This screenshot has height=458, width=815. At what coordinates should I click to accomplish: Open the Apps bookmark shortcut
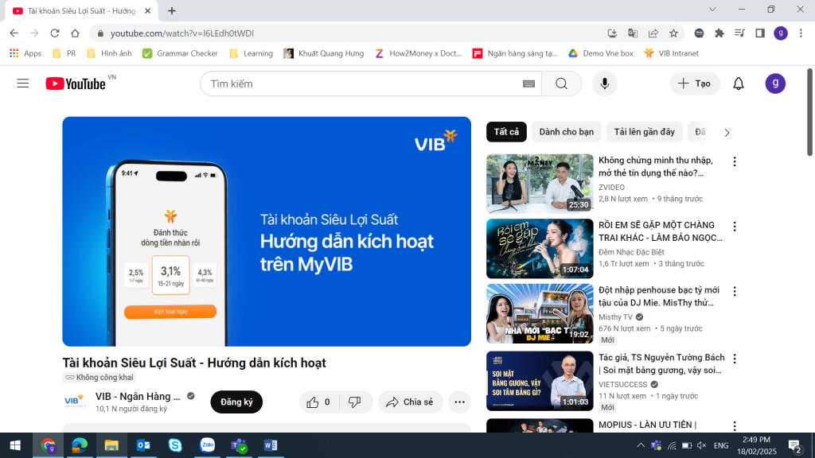(25, 53)
